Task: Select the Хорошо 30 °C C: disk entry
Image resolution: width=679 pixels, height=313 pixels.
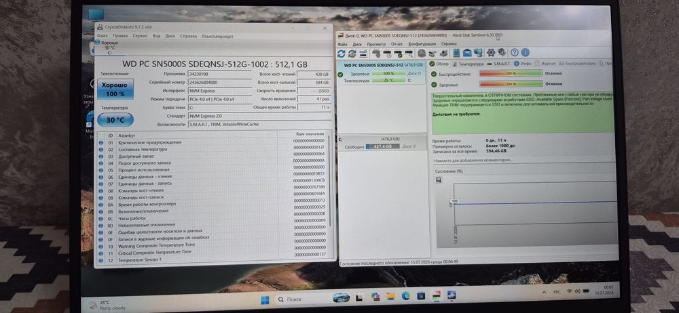Action: point(109,47)
